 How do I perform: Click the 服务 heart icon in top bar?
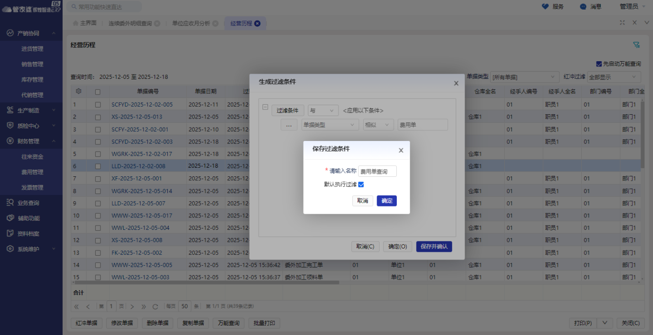point(545,7)
